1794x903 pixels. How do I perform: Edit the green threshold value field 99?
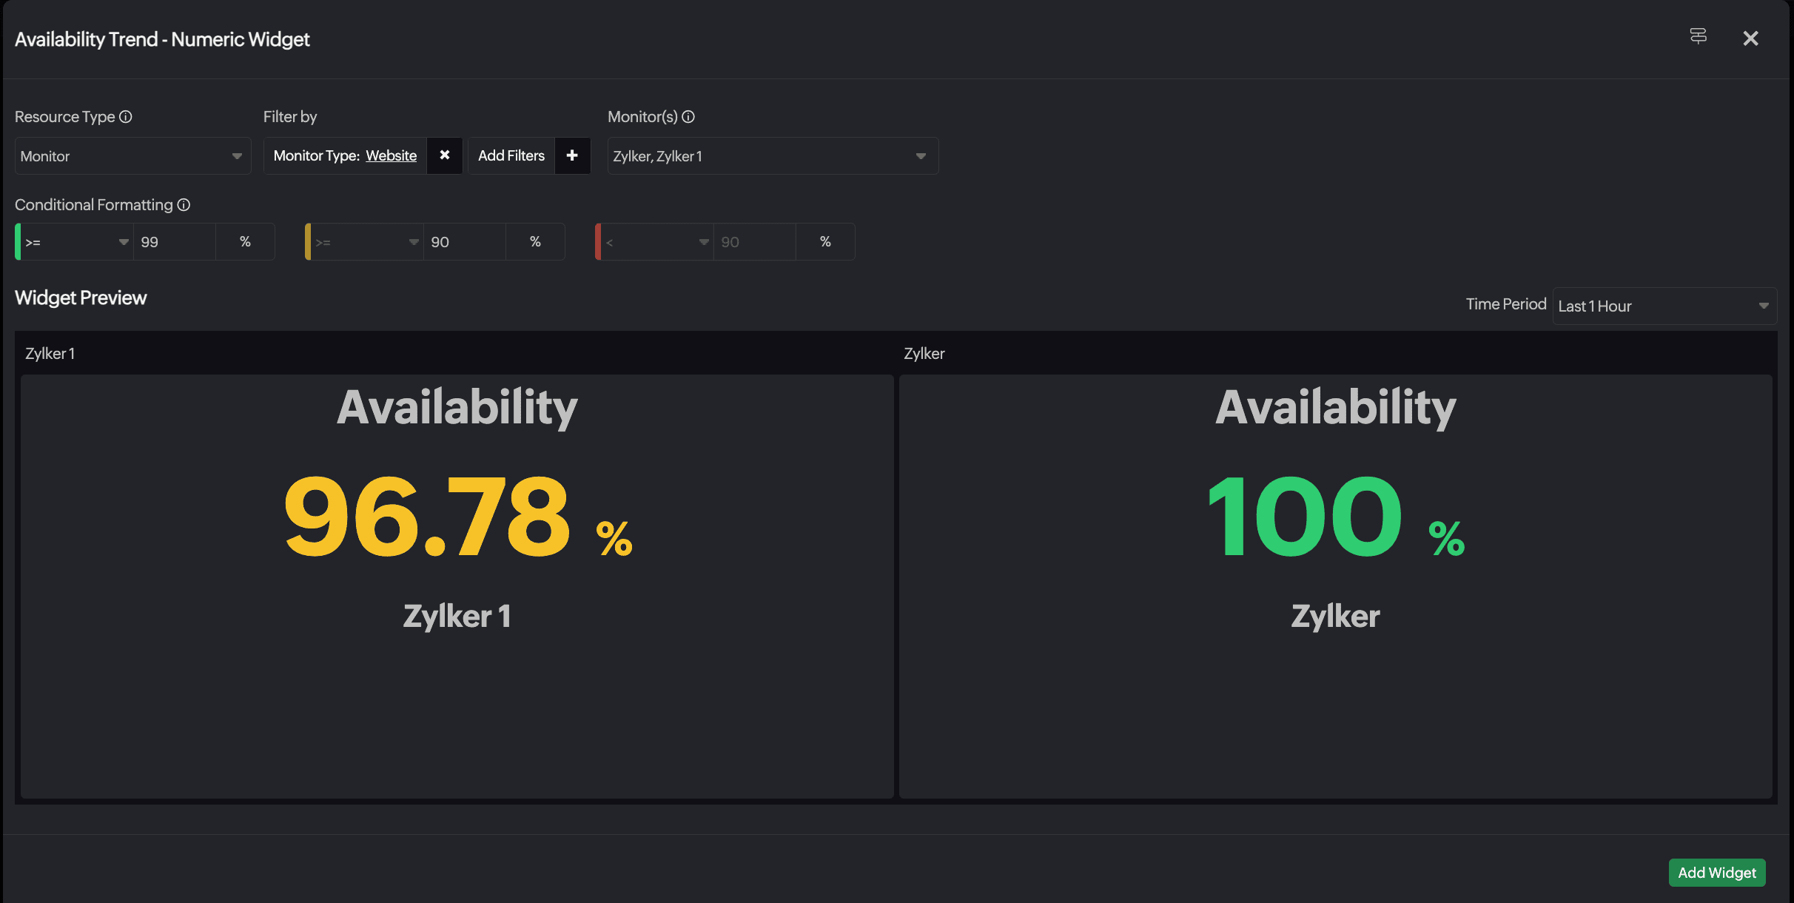(174, 242)
